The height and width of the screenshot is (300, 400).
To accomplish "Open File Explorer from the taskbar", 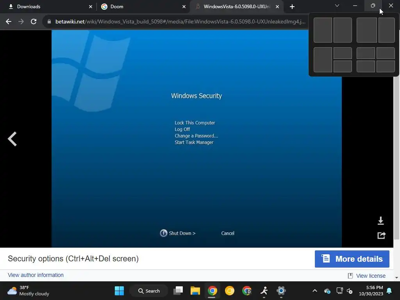I will (195, 291).
